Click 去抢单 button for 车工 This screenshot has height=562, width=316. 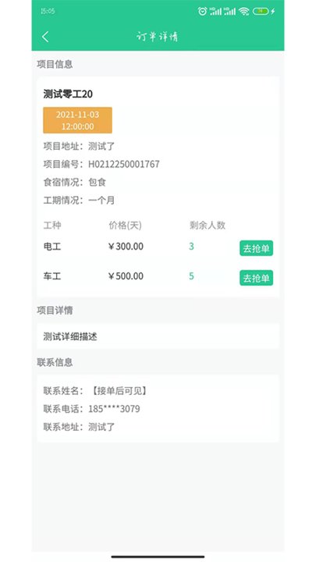tap(256, 278)
